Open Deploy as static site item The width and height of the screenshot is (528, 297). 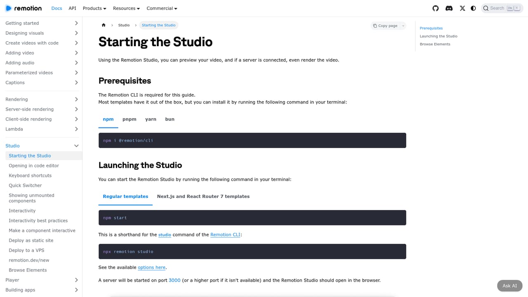44,240
